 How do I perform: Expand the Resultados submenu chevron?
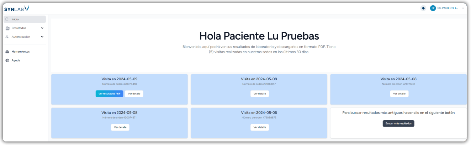pos(42,28)
